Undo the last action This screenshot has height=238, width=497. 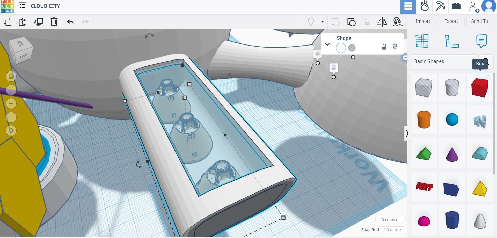70,22
